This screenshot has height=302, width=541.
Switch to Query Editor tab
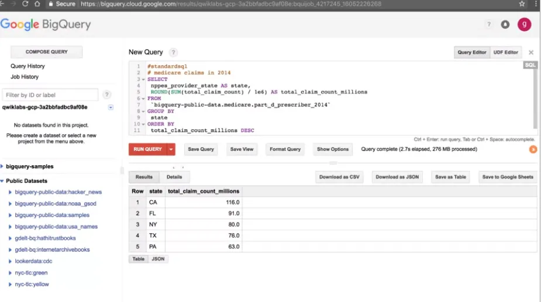(471, 53)
